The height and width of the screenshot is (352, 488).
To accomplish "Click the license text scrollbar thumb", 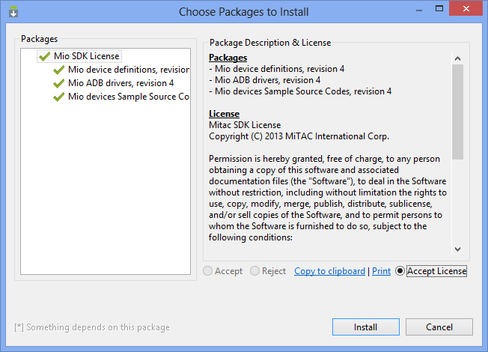I will pyautogui.click(x=457, y=112).
